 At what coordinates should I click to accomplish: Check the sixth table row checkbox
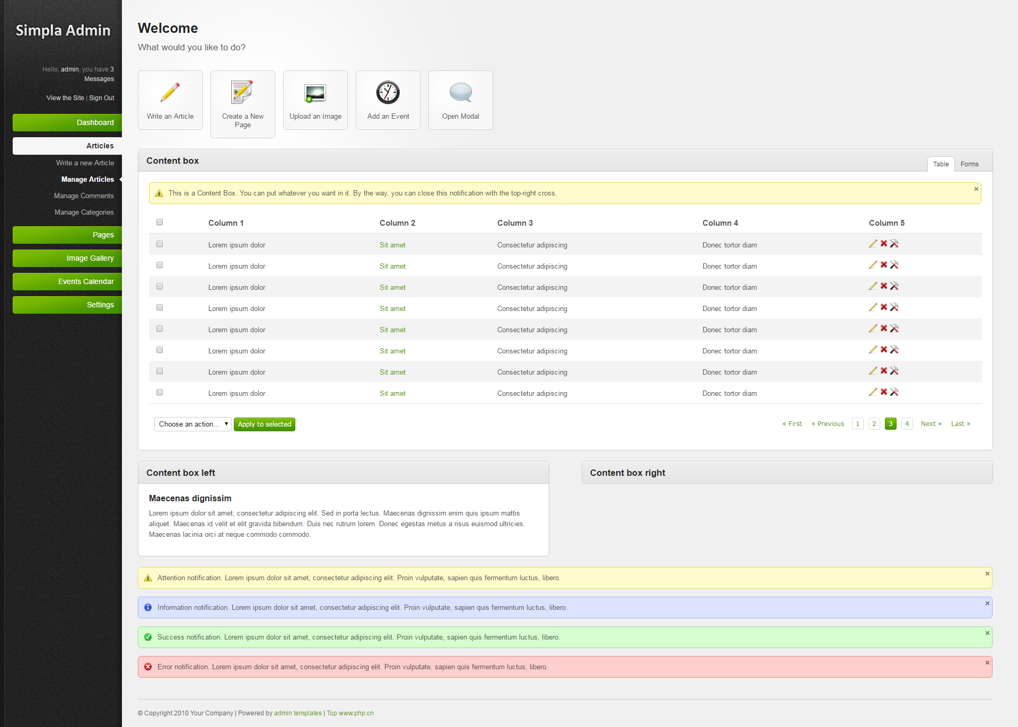pos(160,350)
